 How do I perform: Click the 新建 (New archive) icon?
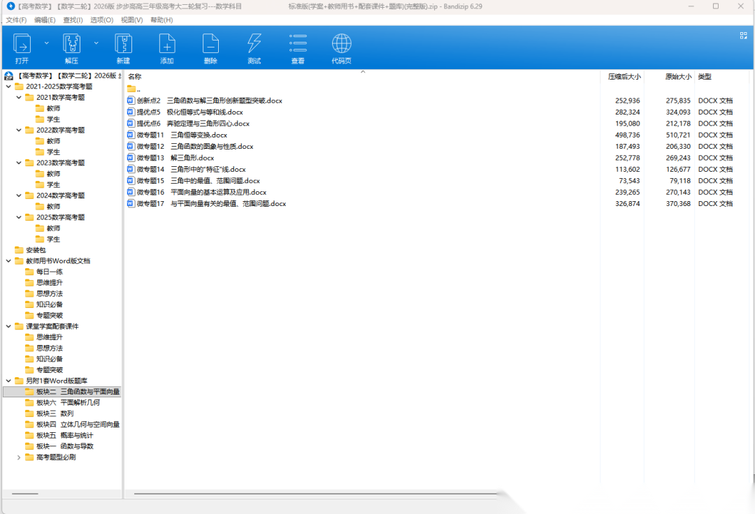coord(123,45)
